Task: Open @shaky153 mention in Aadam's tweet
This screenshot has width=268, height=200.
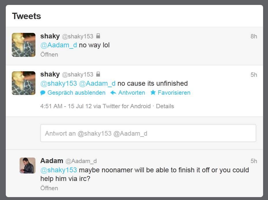Action: (58, 170)
